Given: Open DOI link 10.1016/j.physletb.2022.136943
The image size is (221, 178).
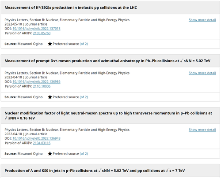Looking at the screenshot, I should click(36, 138).
